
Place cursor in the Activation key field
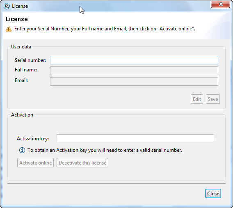[135, 138]
